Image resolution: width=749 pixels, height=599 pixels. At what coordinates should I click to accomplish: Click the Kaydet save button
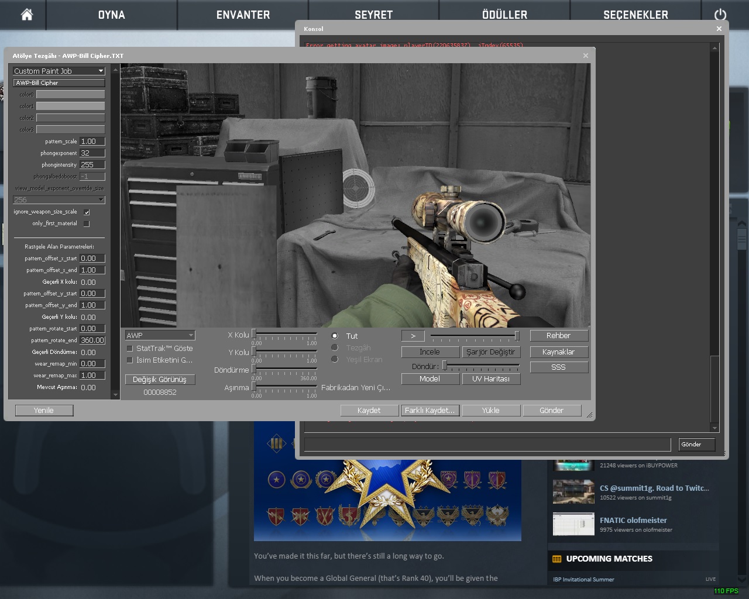pos(369,410)
